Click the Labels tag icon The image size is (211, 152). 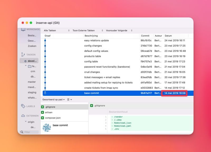click(x=23, y=106)
